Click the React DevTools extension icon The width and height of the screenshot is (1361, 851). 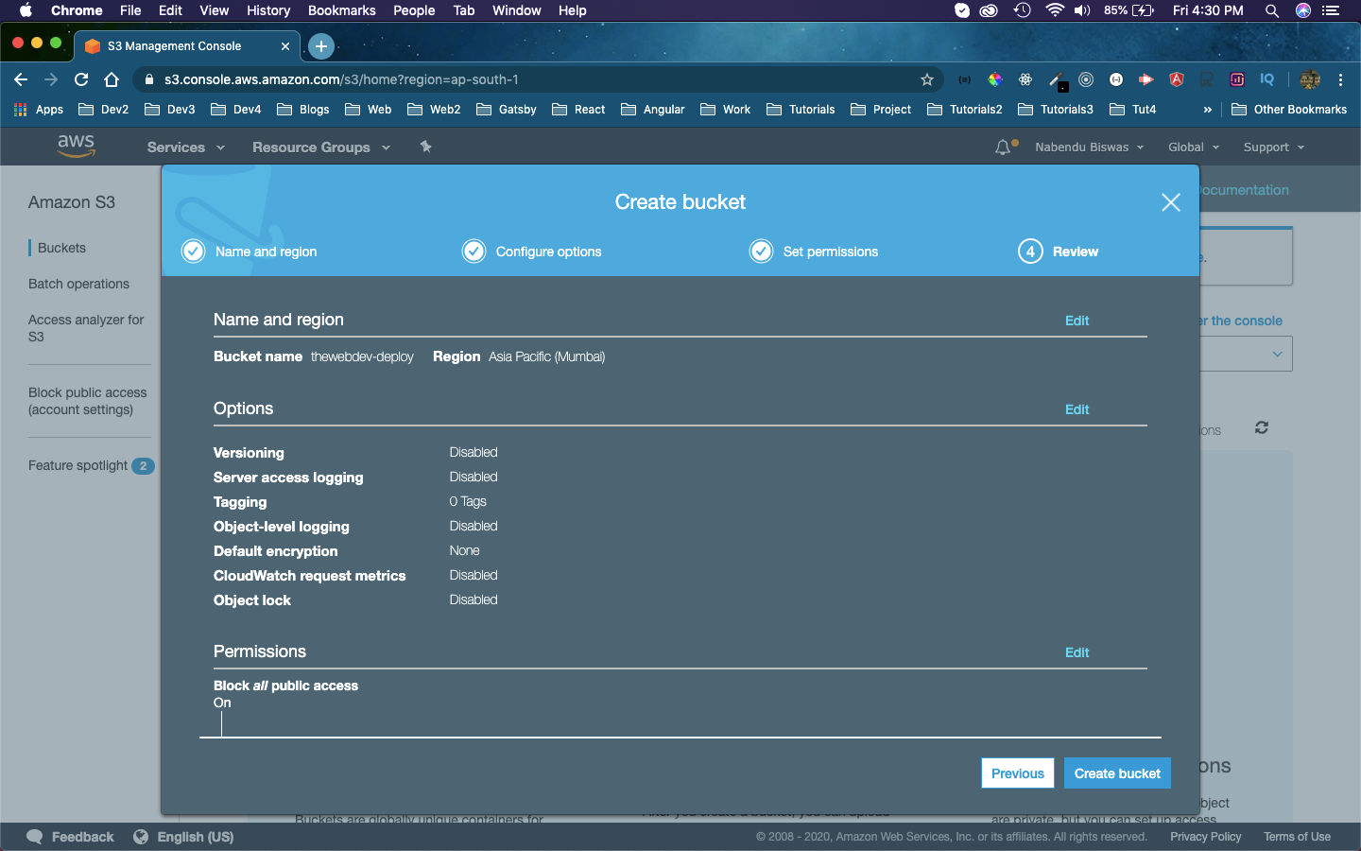click(1025, 79)
